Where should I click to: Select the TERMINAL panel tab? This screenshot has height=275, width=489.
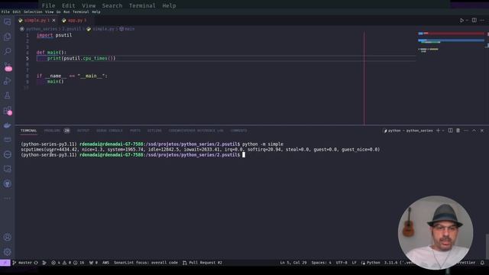pos(29,131)
